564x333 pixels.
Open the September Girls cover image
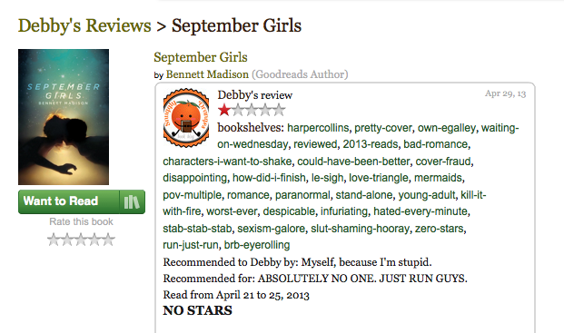[x=64, y=117]
